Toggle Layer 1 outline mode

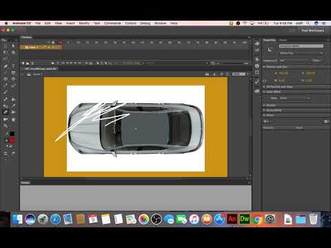(x=57, y=48)
